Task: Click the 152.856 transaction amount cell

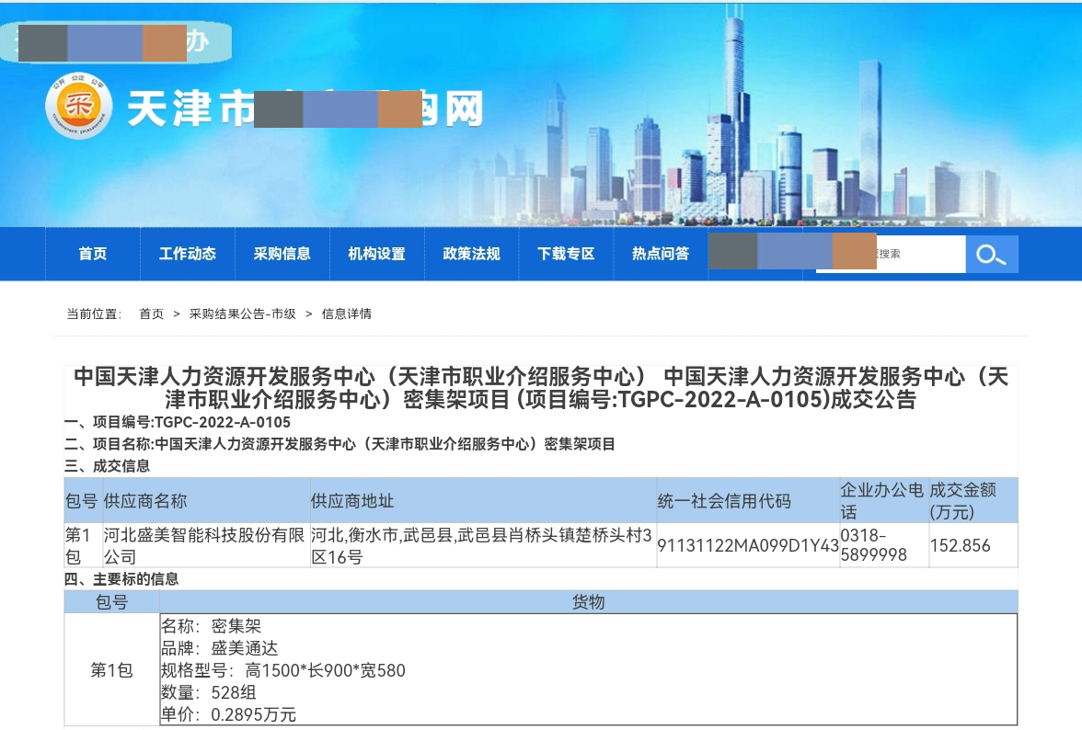Action: 961,545
